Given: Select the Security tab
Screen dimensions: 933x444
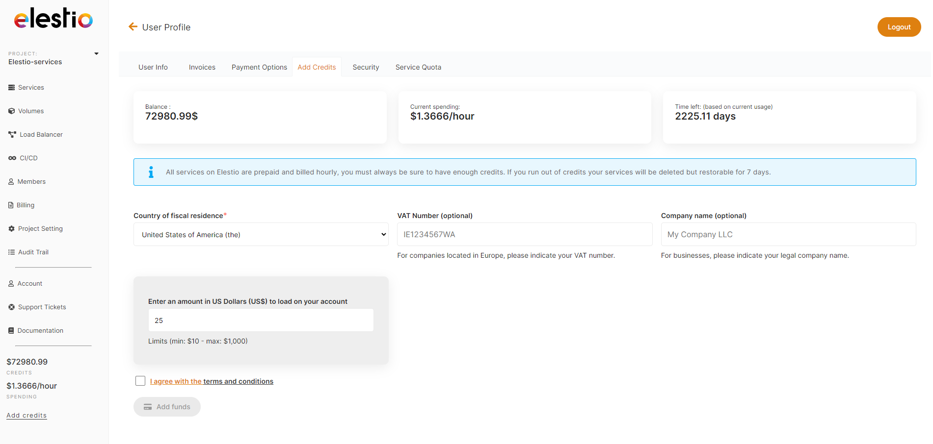Looking at the screenshot, I should click(366, 67).
